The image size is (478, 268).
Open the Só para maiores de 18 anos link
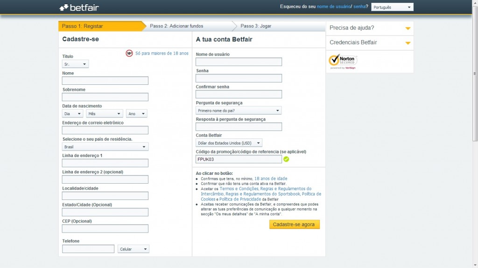point(162,53)
